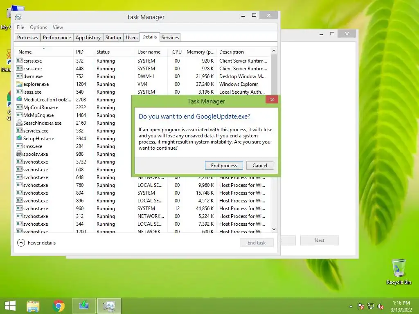This screenshot has height=314, width=419.
Task: Open the File menu
Action: 20,27
